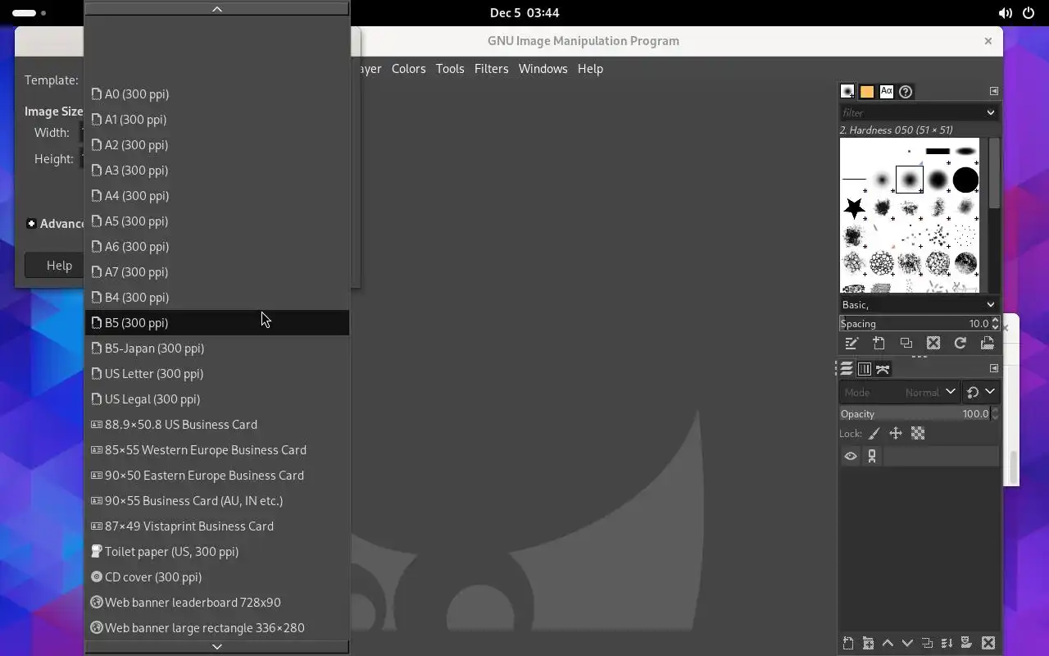Open the Colors menu
This screenshot has width=1049, height=656.
[408, 69]
